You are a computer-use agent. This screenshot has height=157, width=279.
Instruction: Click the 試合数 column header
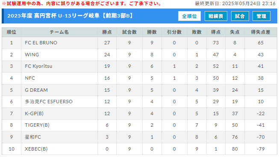[x=129, y=32]
